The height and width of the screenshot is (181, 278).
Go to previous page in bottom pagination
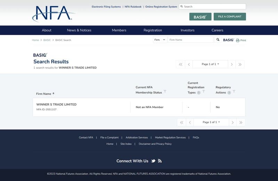pos(190,122)
